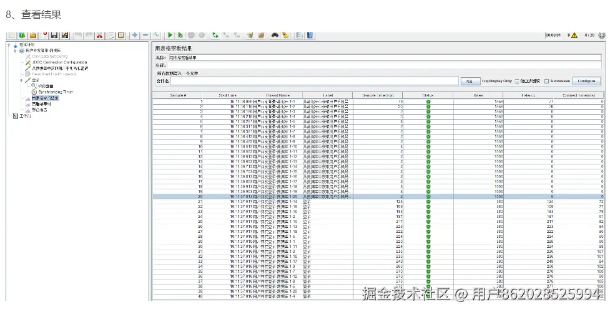Open the Templates toolbar icon
Image resolution: width=610 pixels, height=312 pixels.
(x=22, y=35)
